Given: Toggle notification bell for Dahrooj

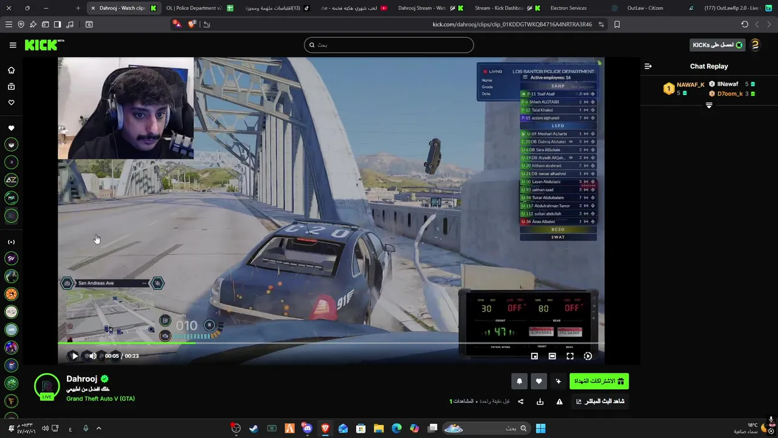Looking at the screenshot, I should (x=519, y=381).
